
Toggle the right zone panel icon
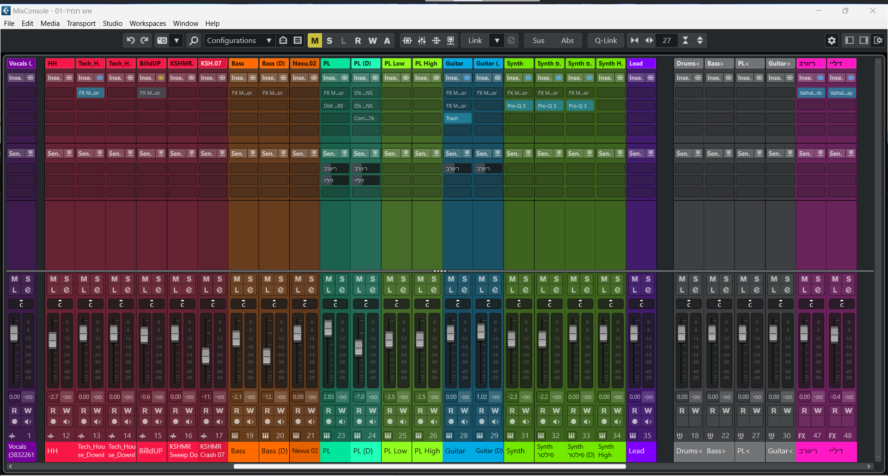pyautogui.click(x=864, y=41)
